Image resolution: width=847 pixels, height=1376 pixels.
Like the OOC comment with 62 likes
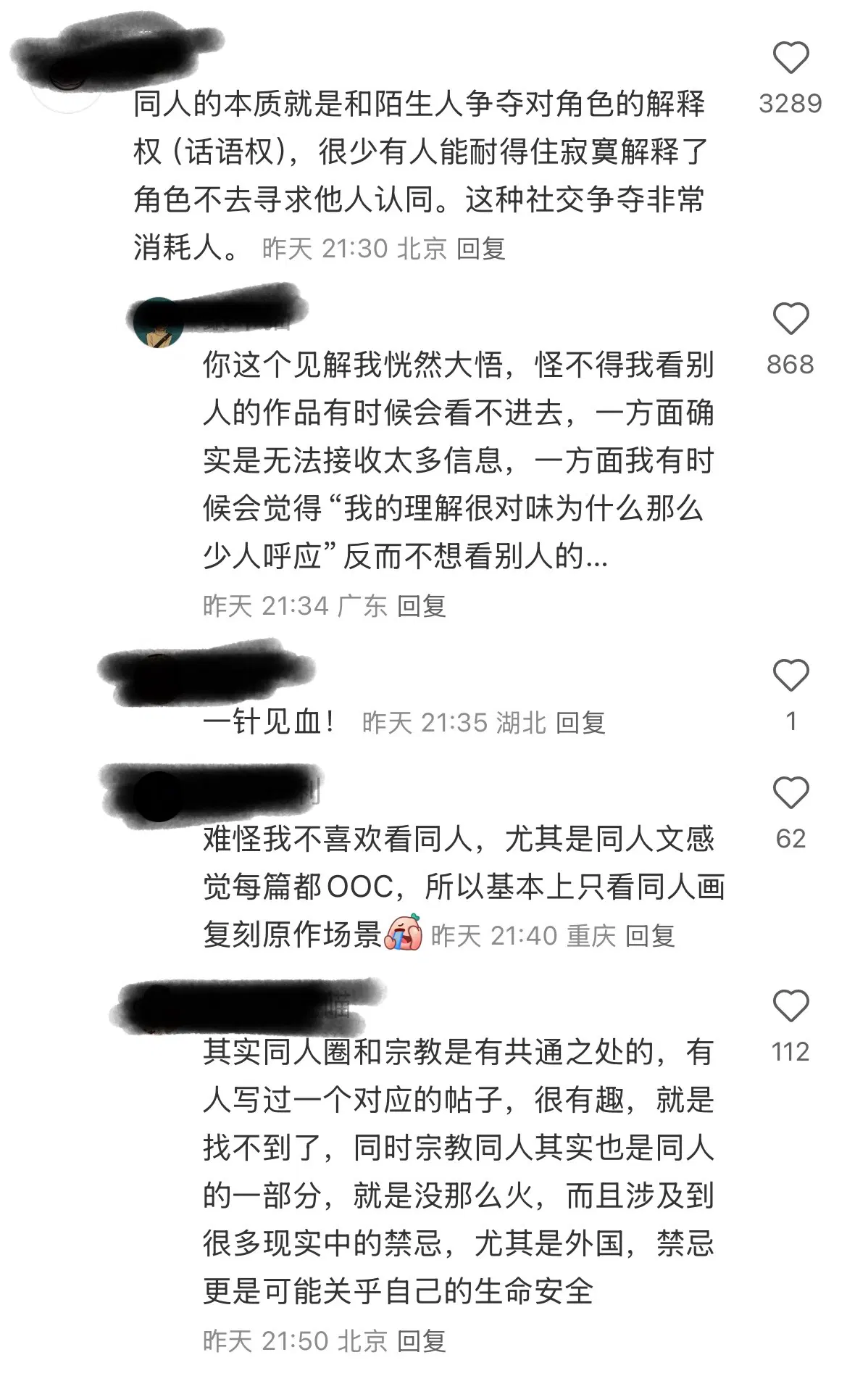point(790,792)
